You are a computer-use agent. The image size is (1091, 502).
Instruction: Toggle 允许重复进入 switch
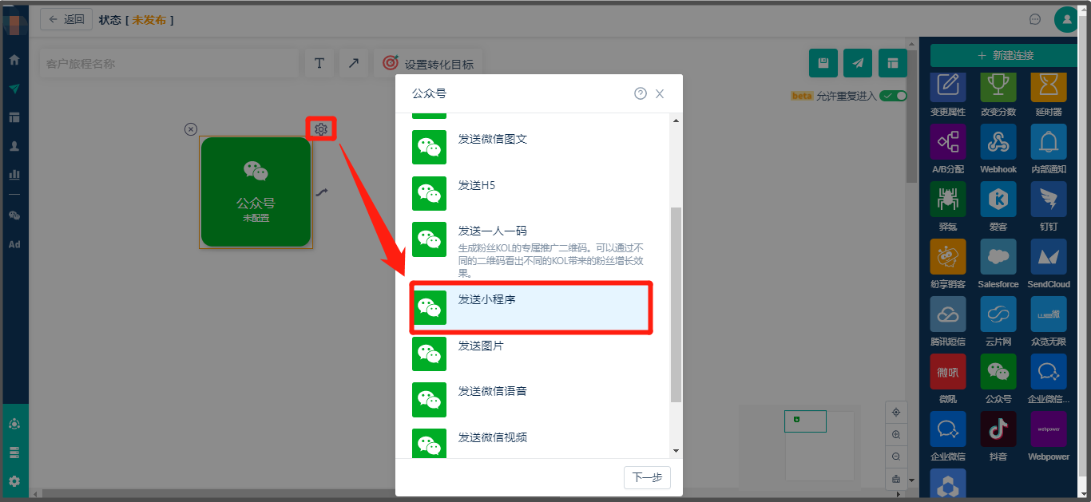[894, 96]
